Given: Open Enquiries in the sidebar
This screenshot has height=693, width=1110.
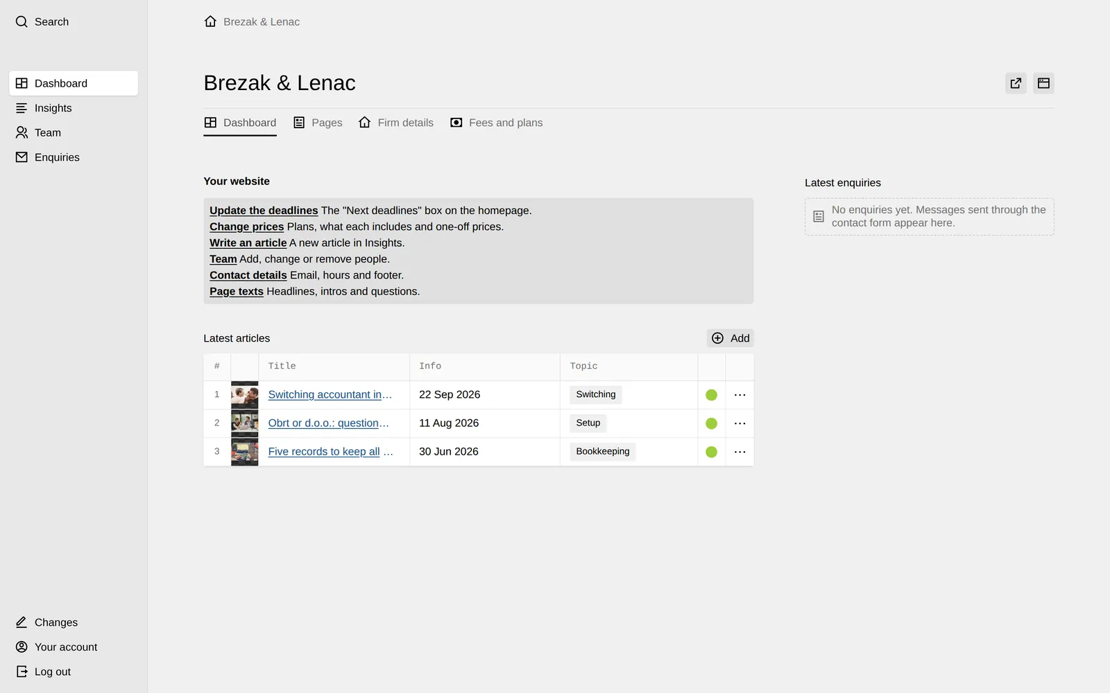Looking at the screenshot, I should [74, 157].
